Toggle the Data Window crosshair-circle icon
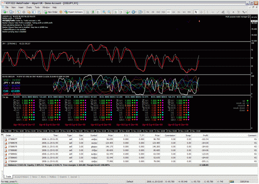This screenshot has height=184, width=259. [x=24, y=12]
